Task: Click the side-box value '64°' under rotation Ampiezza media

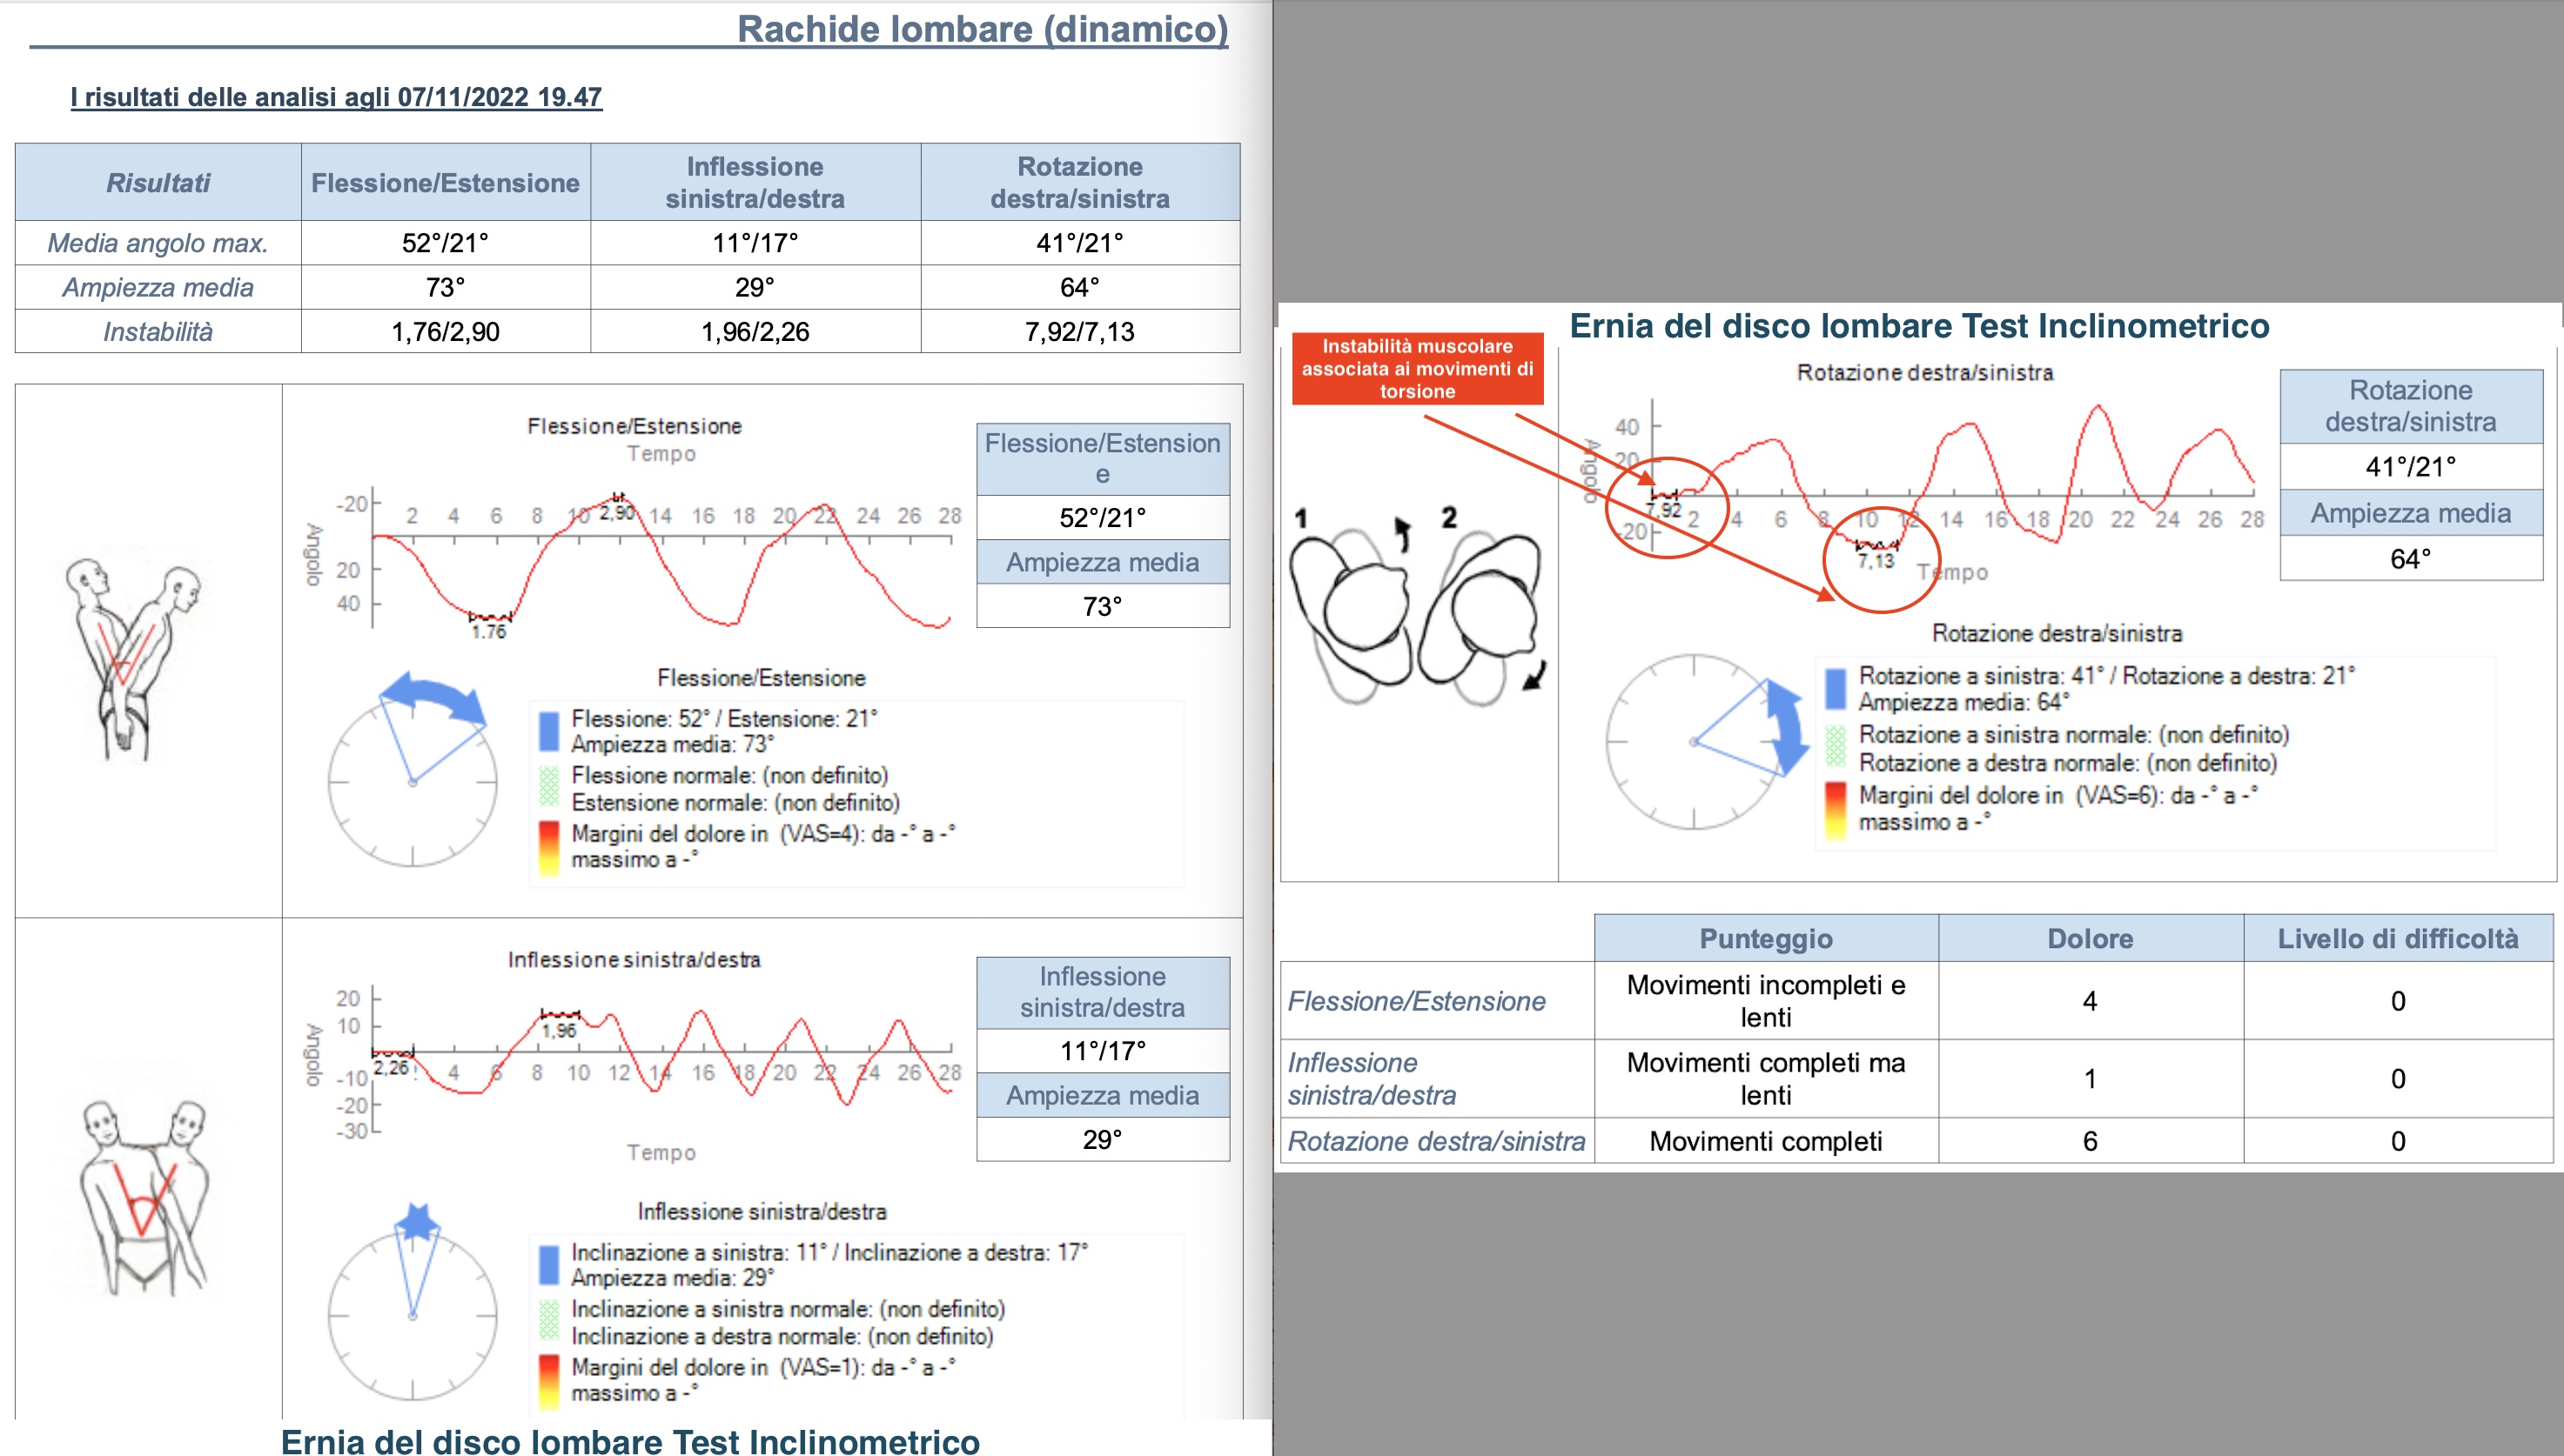Action: 2411,558
